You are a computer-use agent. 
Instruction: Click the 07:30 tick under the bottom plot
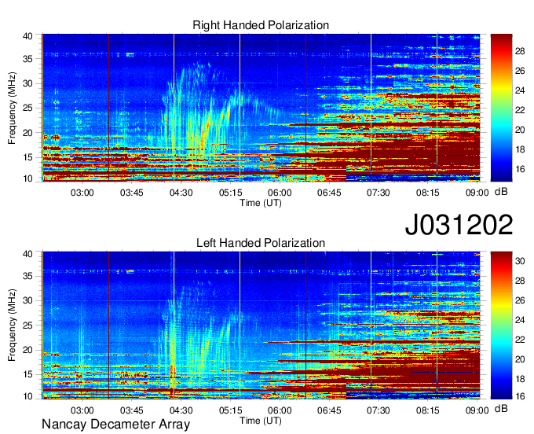tap(378, 410)
